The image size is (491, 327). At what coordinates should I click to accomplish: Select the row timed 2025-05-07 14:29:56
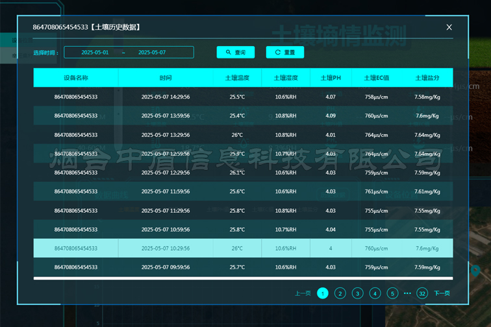243,97
